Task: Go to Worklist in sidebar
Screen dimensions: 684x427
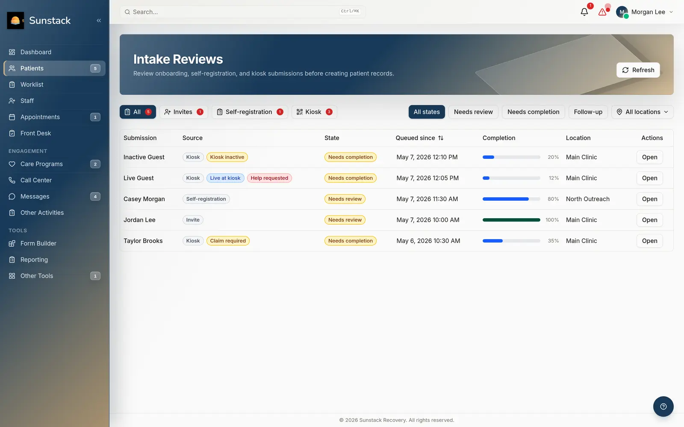Action: click(x=54, y=85)
